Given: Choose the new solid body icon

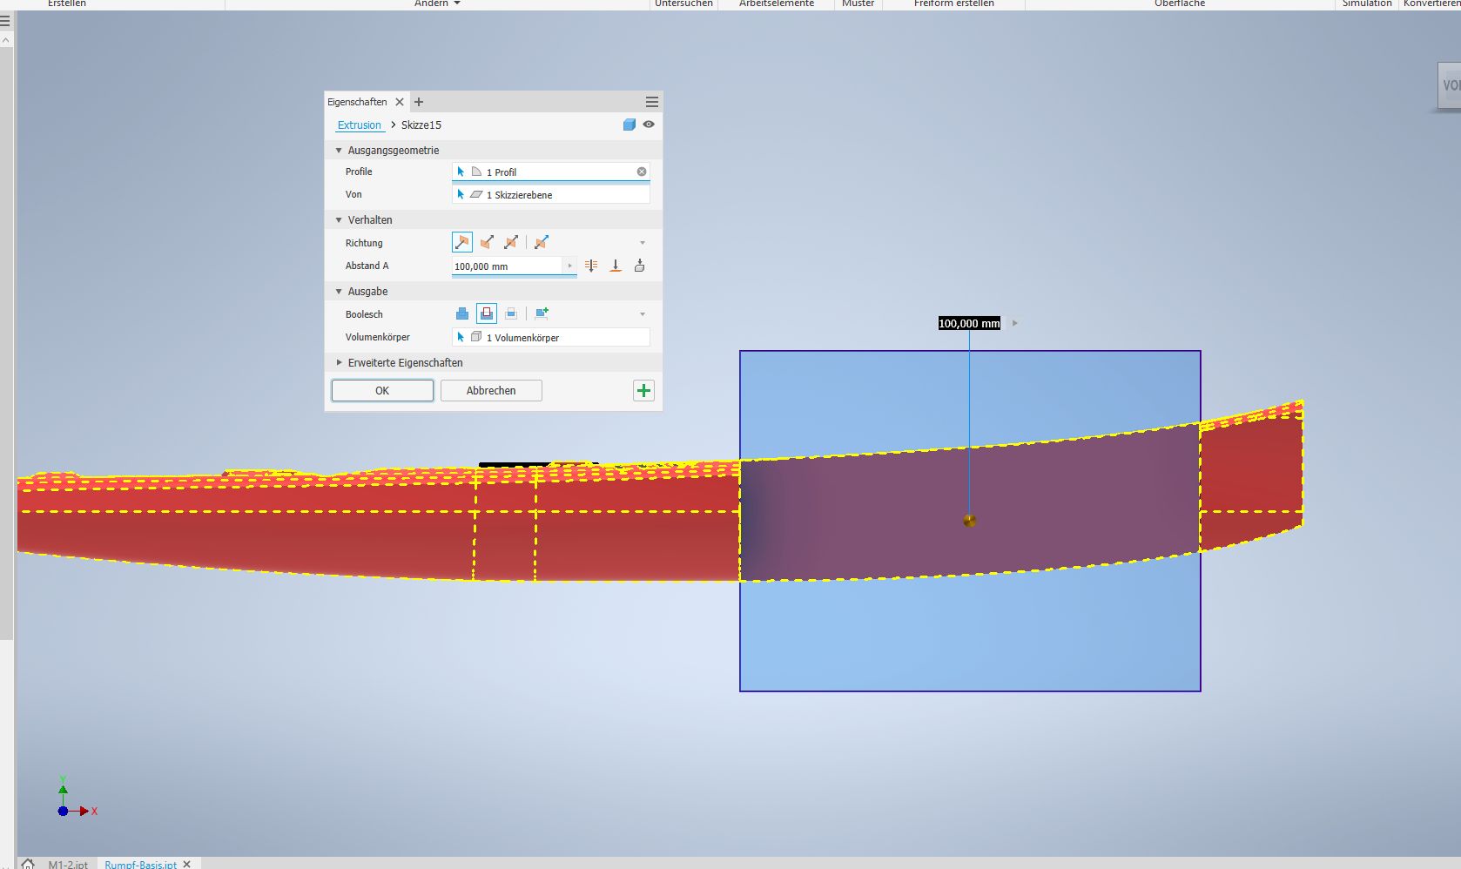Looking at the screenshot, I should (542, 314).
